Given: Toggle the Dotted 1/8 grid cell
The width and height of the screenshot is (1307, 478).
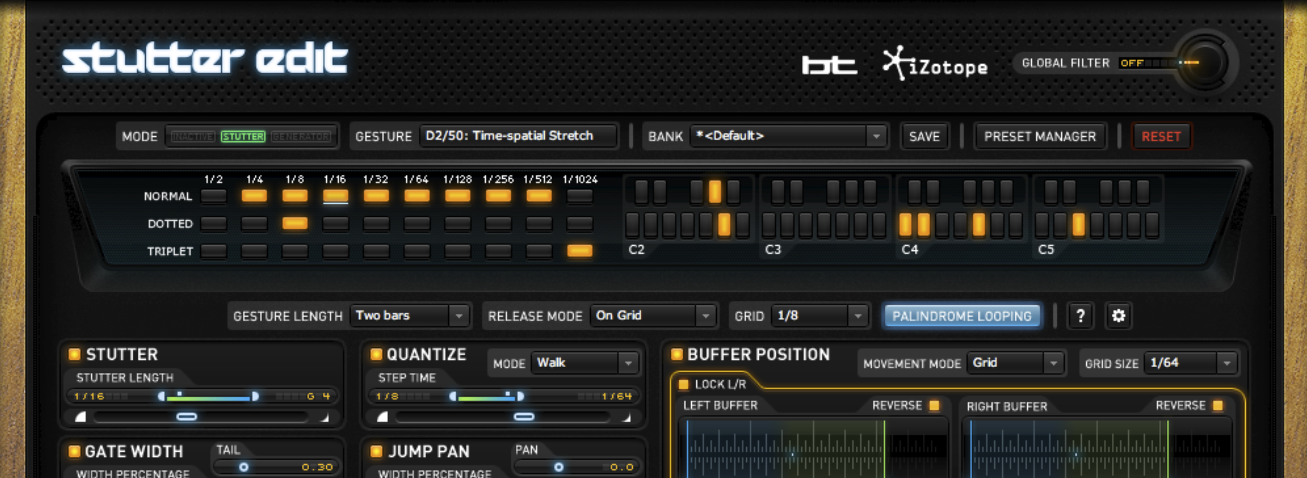Looking at the screenshot, I should coord(295,223).
